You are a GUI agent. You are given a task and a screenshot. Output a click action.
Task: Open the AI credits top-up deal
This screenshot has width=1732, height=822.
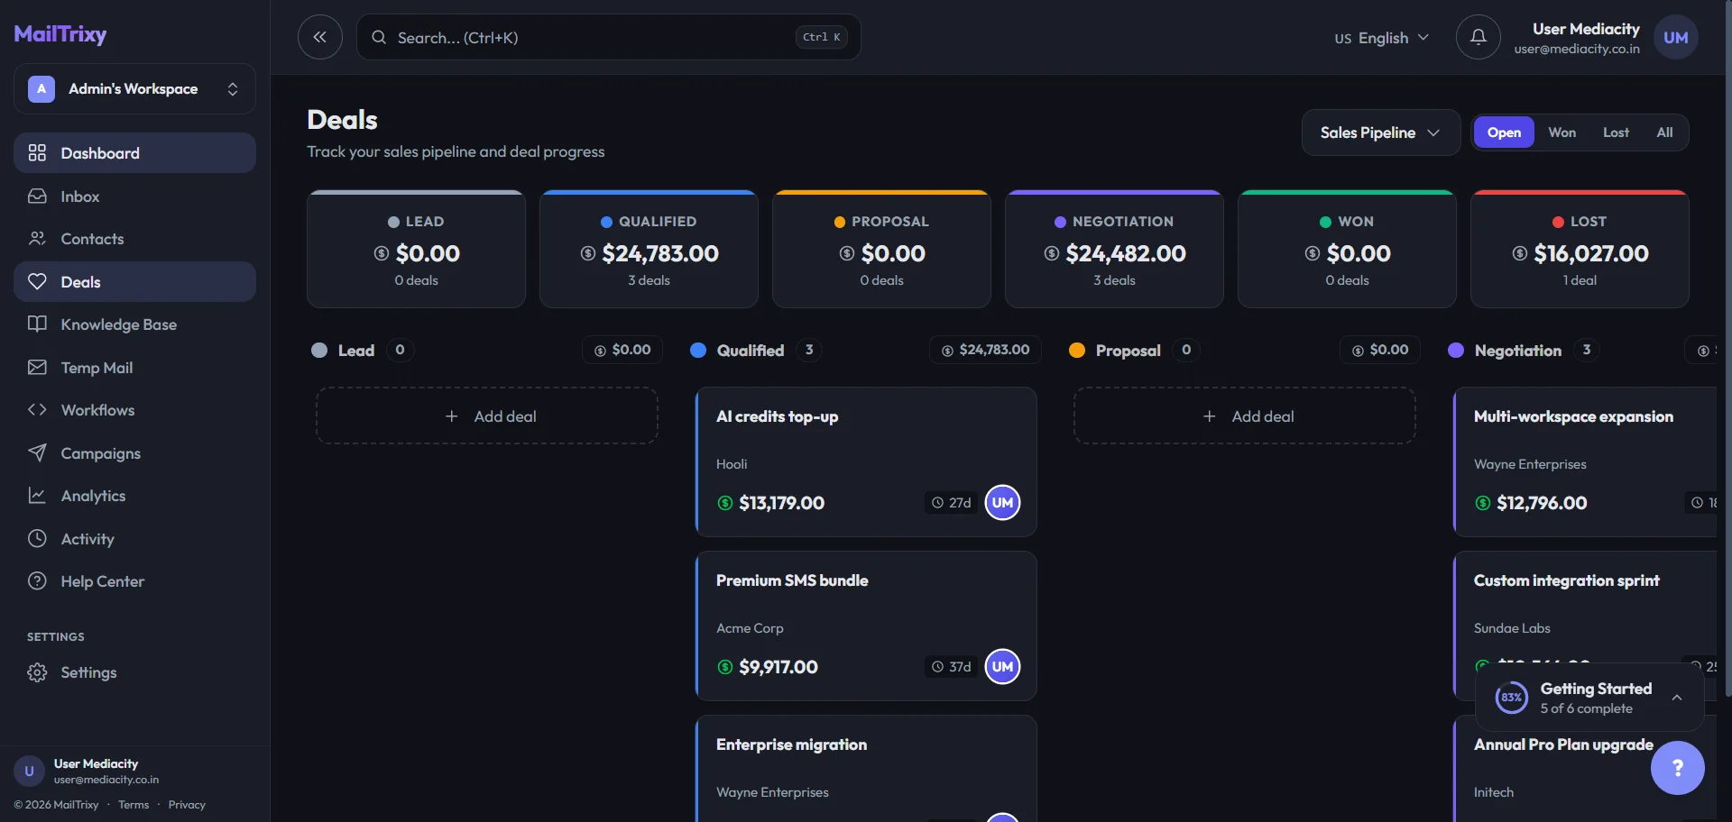pyautogui.click(x=866, y=462)
